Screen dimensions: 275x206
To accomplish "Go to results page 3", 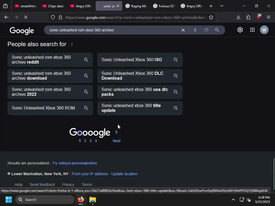I will 91,141.
